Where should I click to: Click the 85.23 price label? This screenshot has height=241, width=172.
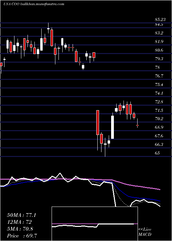[160, 20]
